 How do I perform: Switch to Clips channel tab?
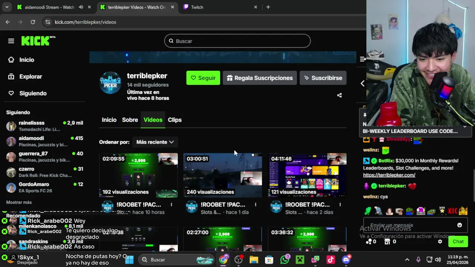click(x=175, y=120)
